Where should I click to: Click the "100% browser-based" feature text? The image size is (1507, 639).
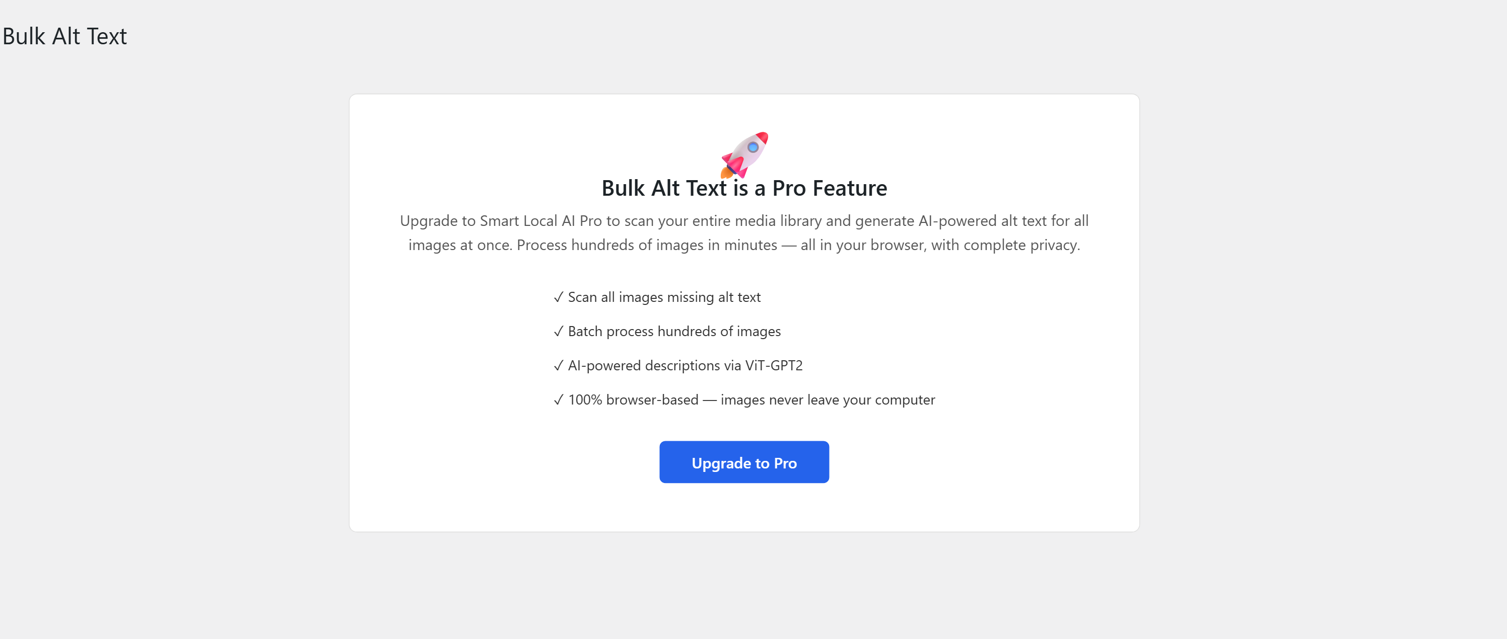(x=633, y=400)
